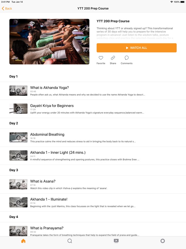This screenshot has width=186, height=249.
Task: Open Akhanda 1 - Inner Light class
Action: coord(93,156)
